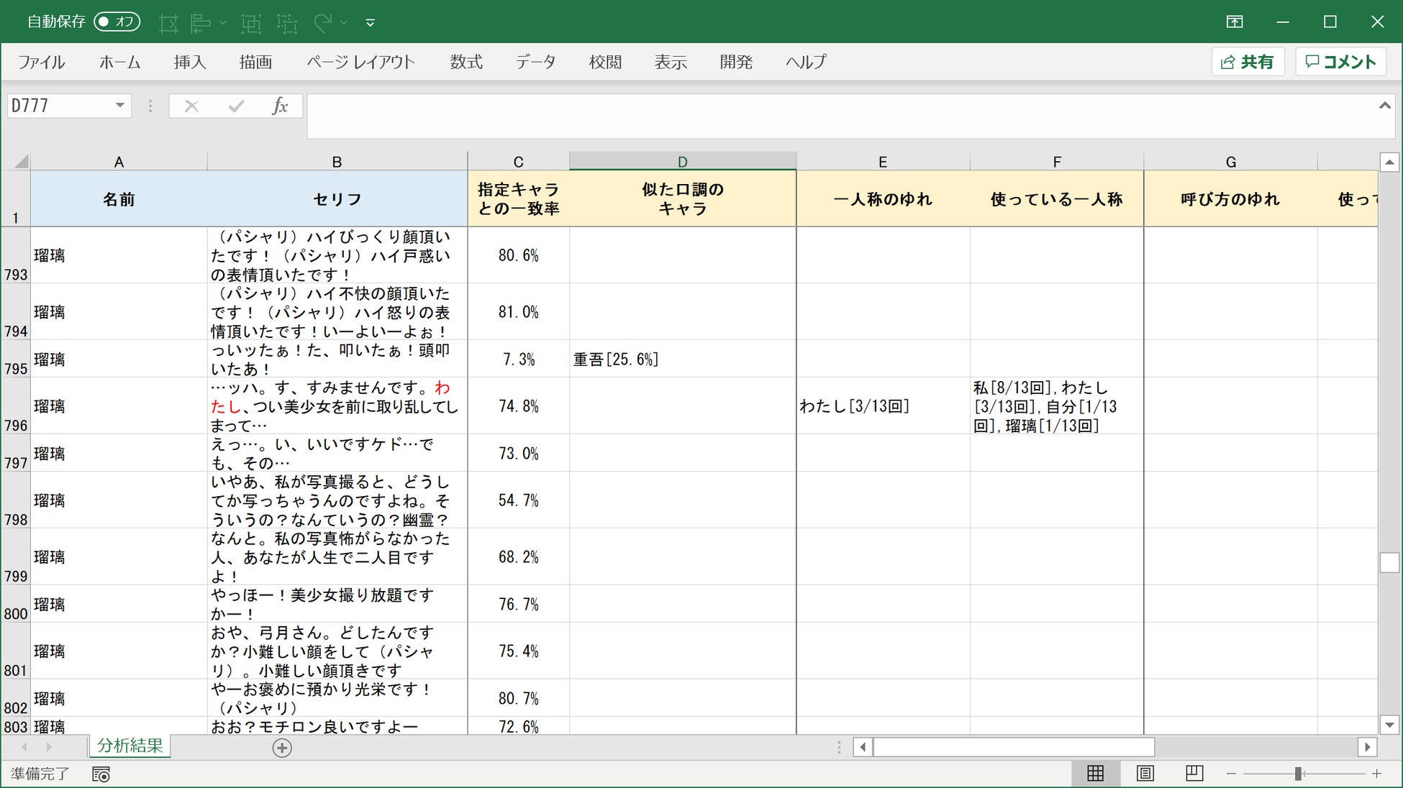Click the zoom slider handle

point(1298,774)
